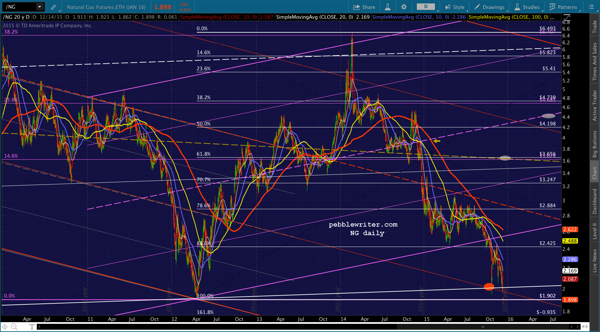Open the Dashboard side tab

tap(595, 201)
